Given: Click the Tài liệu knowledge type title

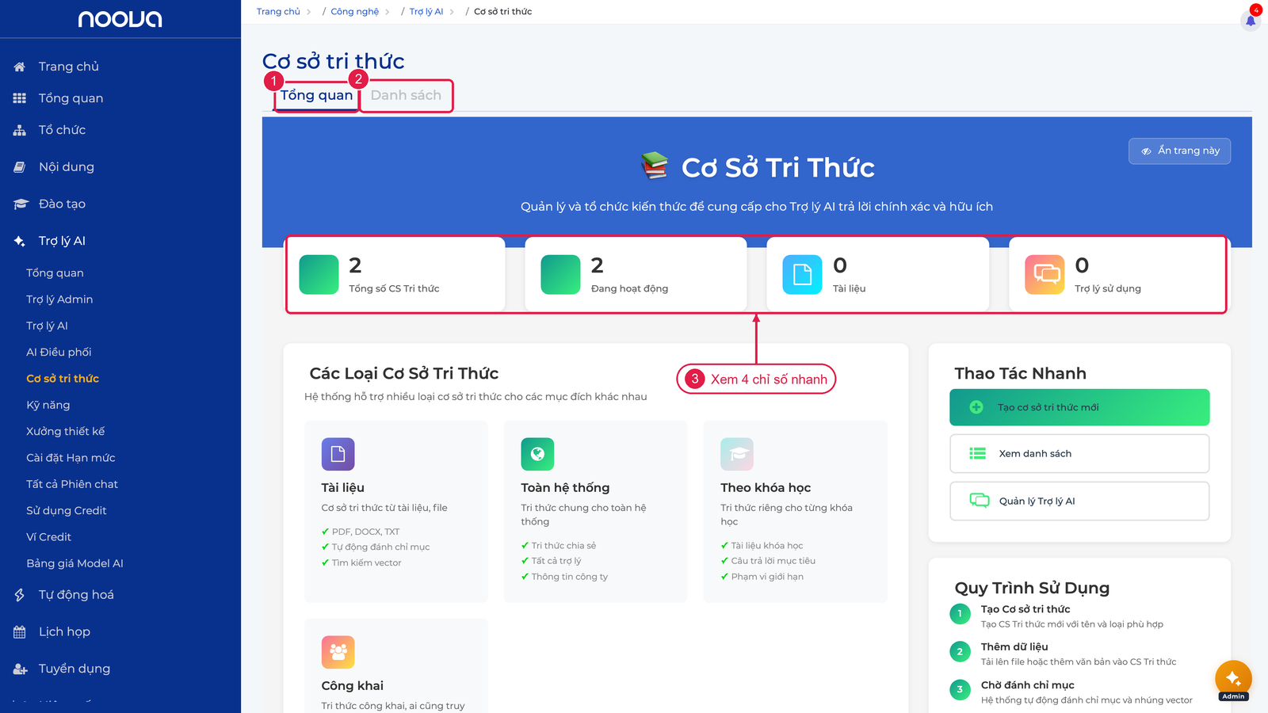Looking at the screenshot, I should 342,488.
